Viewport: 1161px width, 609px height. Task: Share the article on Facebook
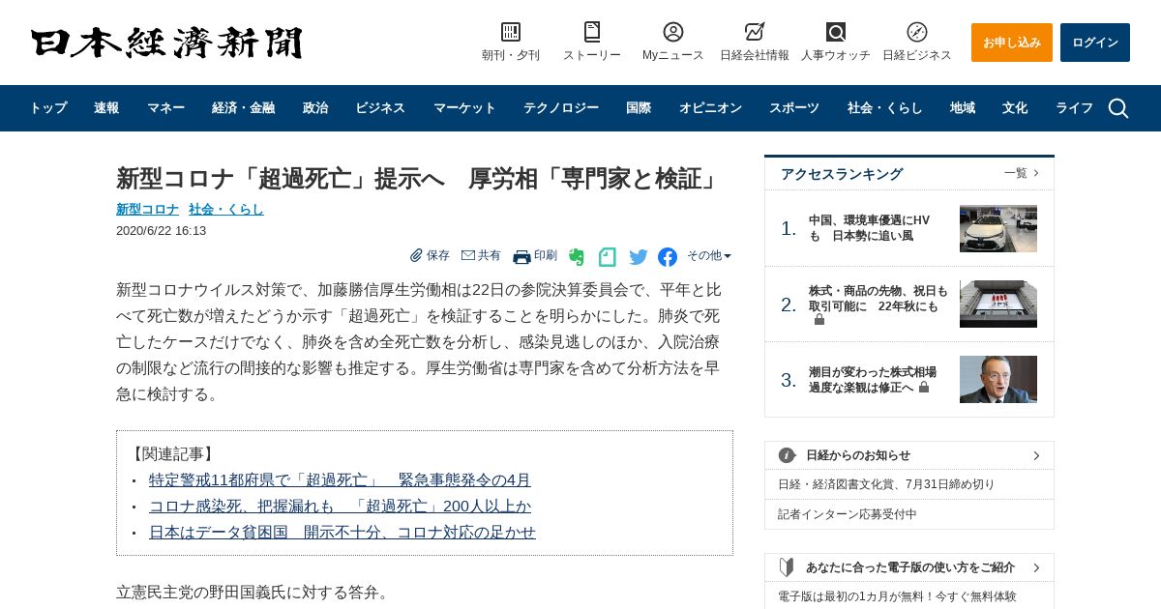[x=668, y=257]
